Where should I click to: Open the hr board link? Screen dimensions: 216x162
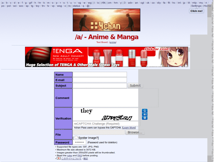pos(40,3)
